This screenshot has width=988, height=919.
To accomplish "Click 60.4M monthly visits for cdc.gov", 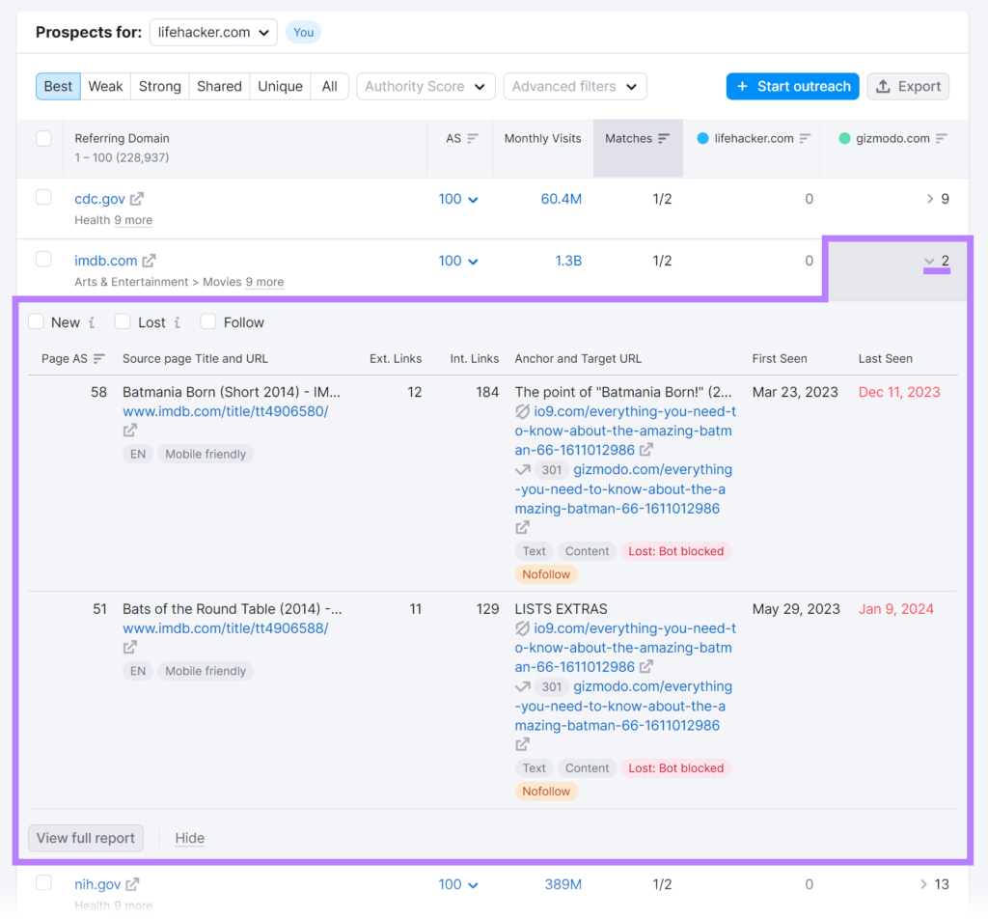I will tap(561, 199).
